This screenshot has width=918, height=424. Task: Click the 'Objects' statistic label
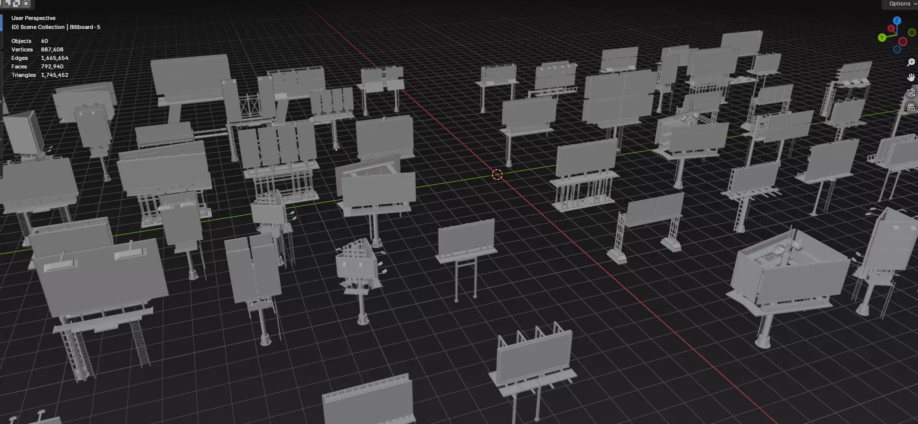click(x=21, y=41)
